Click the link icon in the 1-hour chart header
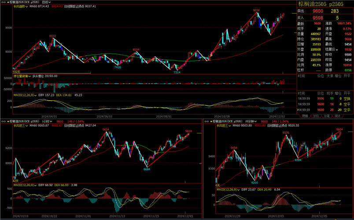The width and height of the screenshot is (354, 220). (x=4, y=121)
